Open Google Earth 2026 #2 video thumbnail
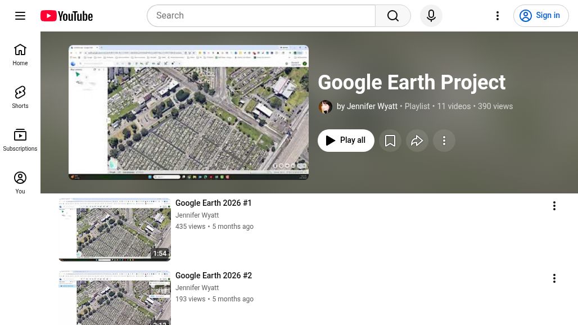Screen dimensions: 578x325 click(115, 298)
